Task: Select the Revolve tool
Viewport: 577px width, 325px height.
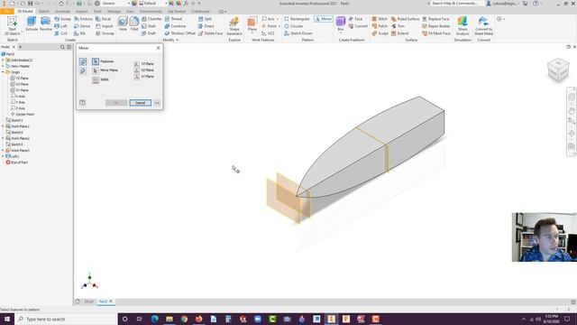Action: [x=46, y=24]
